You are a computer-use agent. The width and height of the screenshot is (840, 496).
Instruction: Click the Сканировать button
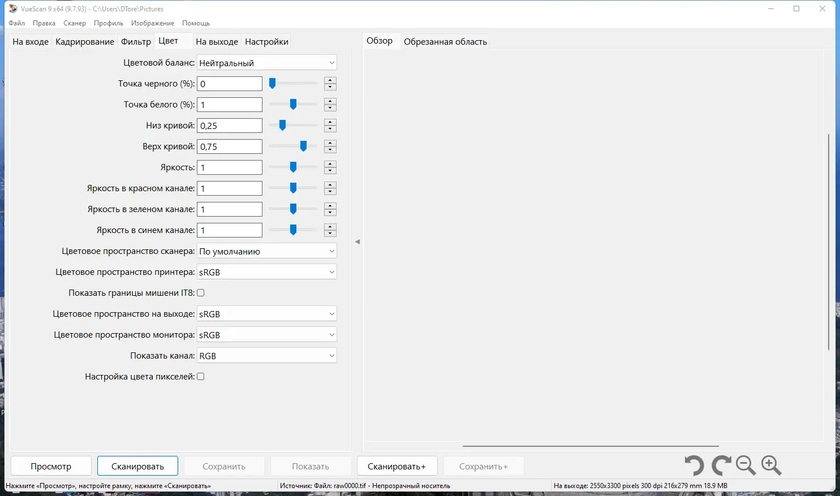coord(137,467)
